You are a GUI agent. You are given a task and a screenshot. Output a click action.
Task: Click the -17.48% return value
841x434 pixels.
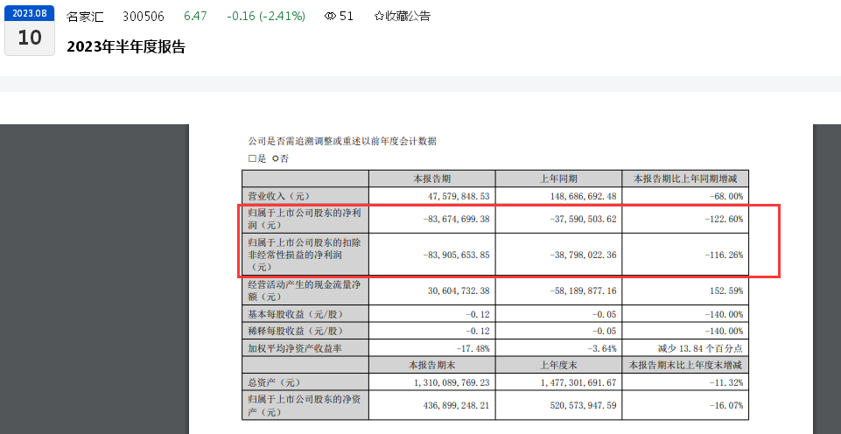coord(473,348)
